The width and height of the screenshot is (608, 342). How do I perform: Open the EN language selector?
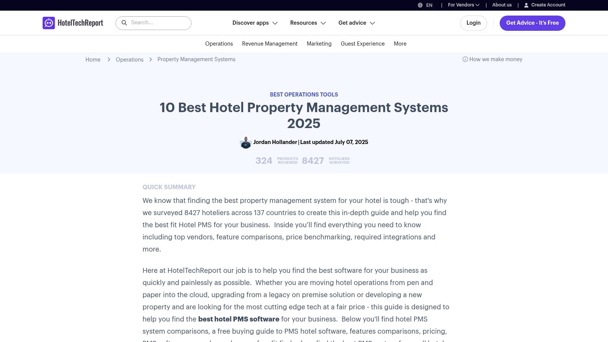pos(425,5)
